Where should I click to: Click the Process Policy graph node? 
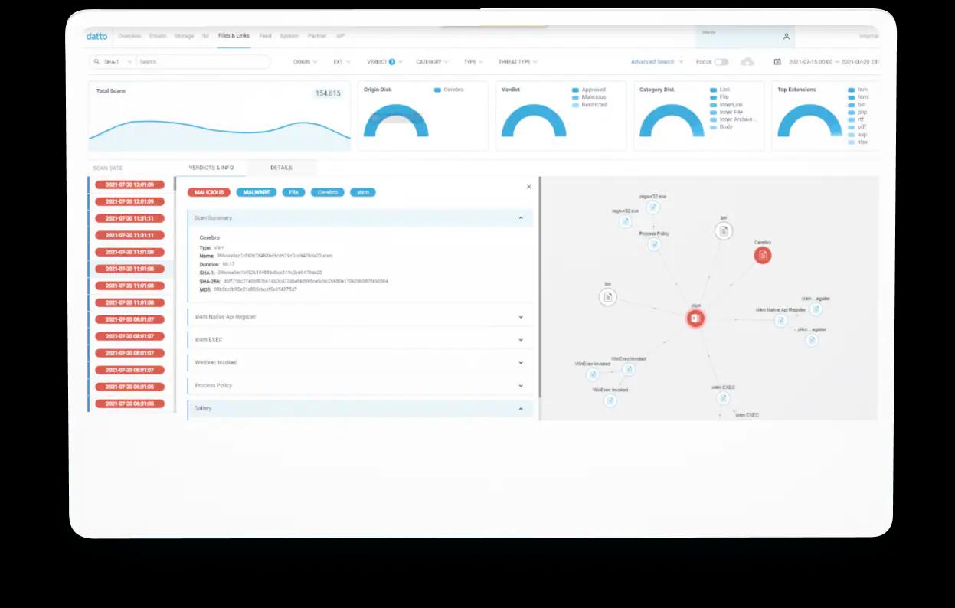tap(654, 244)
